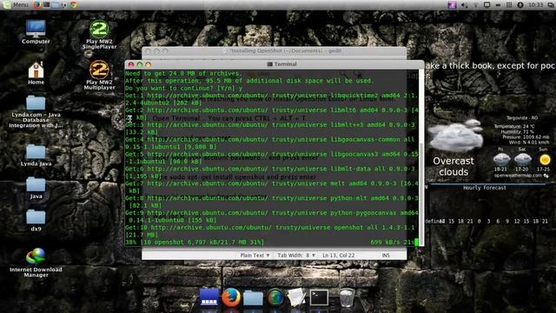The width and height of the screenshot is (556, 313).
Task: Click the gedit window title bar
Action: coord(275,51)
